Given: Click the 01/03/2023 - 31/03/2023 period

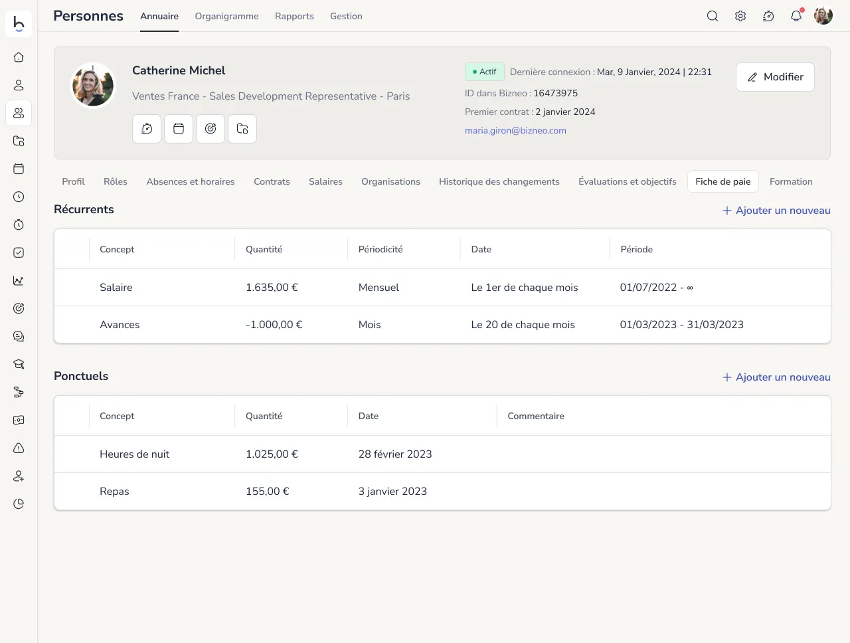Looking at the screenshot, I should tap(681, 325).
